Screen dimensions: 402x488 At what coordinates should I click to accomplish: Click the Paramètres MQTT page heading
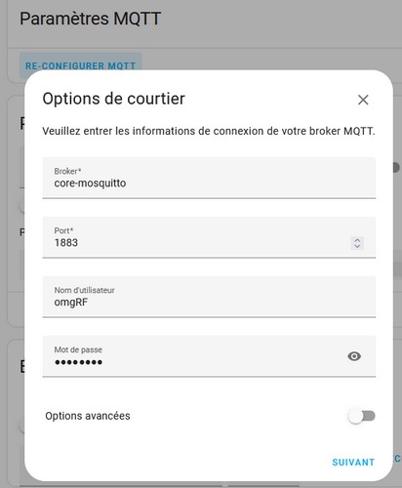90,19
